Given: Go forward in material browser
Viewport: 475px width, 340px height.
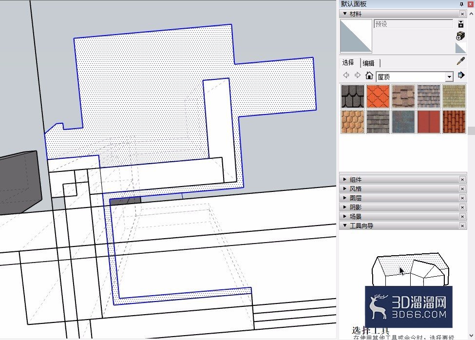Looking at the screenshot, I should click(358, 75).
